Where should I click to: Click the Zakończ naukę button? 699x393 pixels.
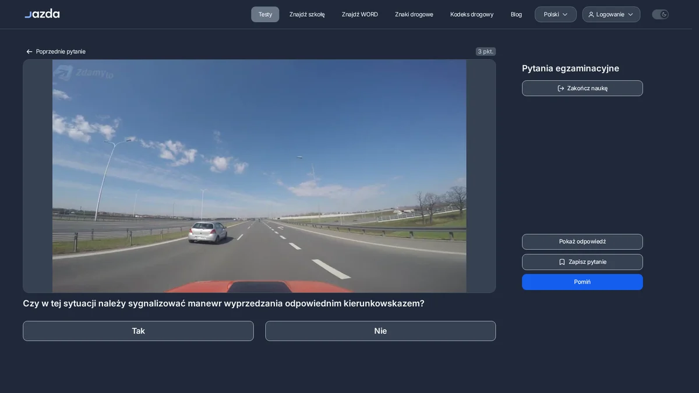(582, 88)
